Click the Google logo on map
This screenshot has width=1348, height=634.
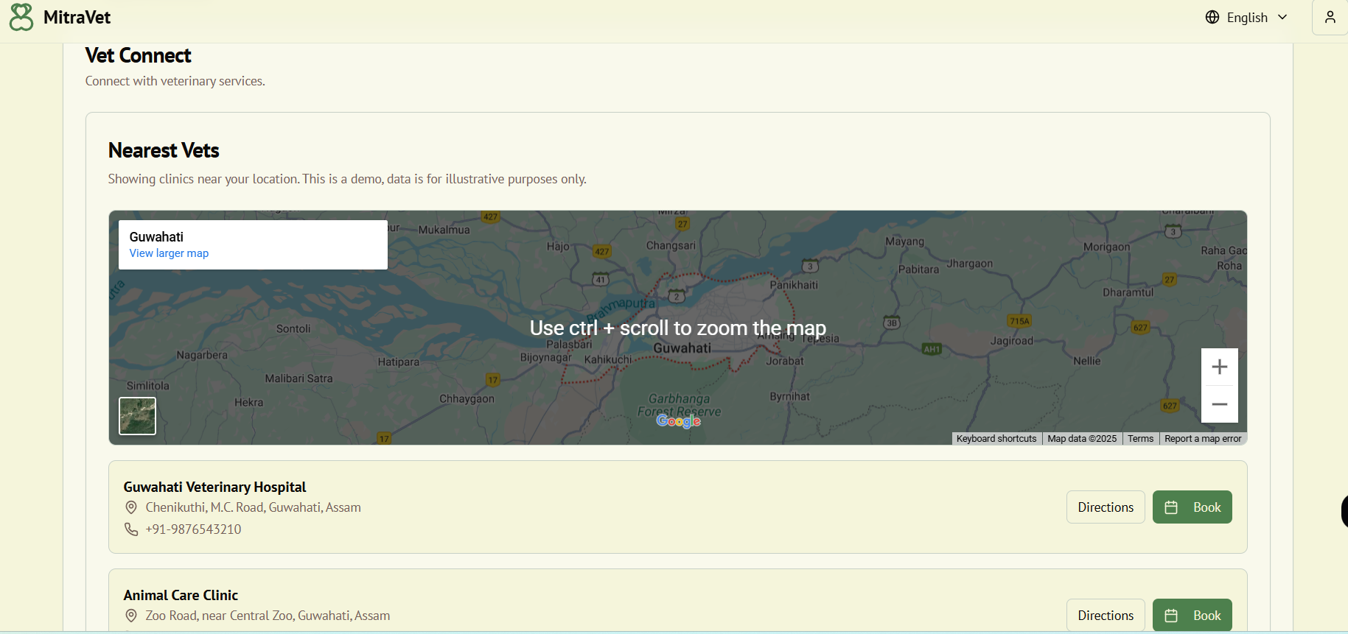point(679,421)
